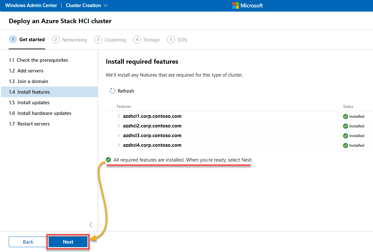Open Windows Admin Center home link
Image resolution: width=373 pixels, height=252 pixels.
pos(31,5)
